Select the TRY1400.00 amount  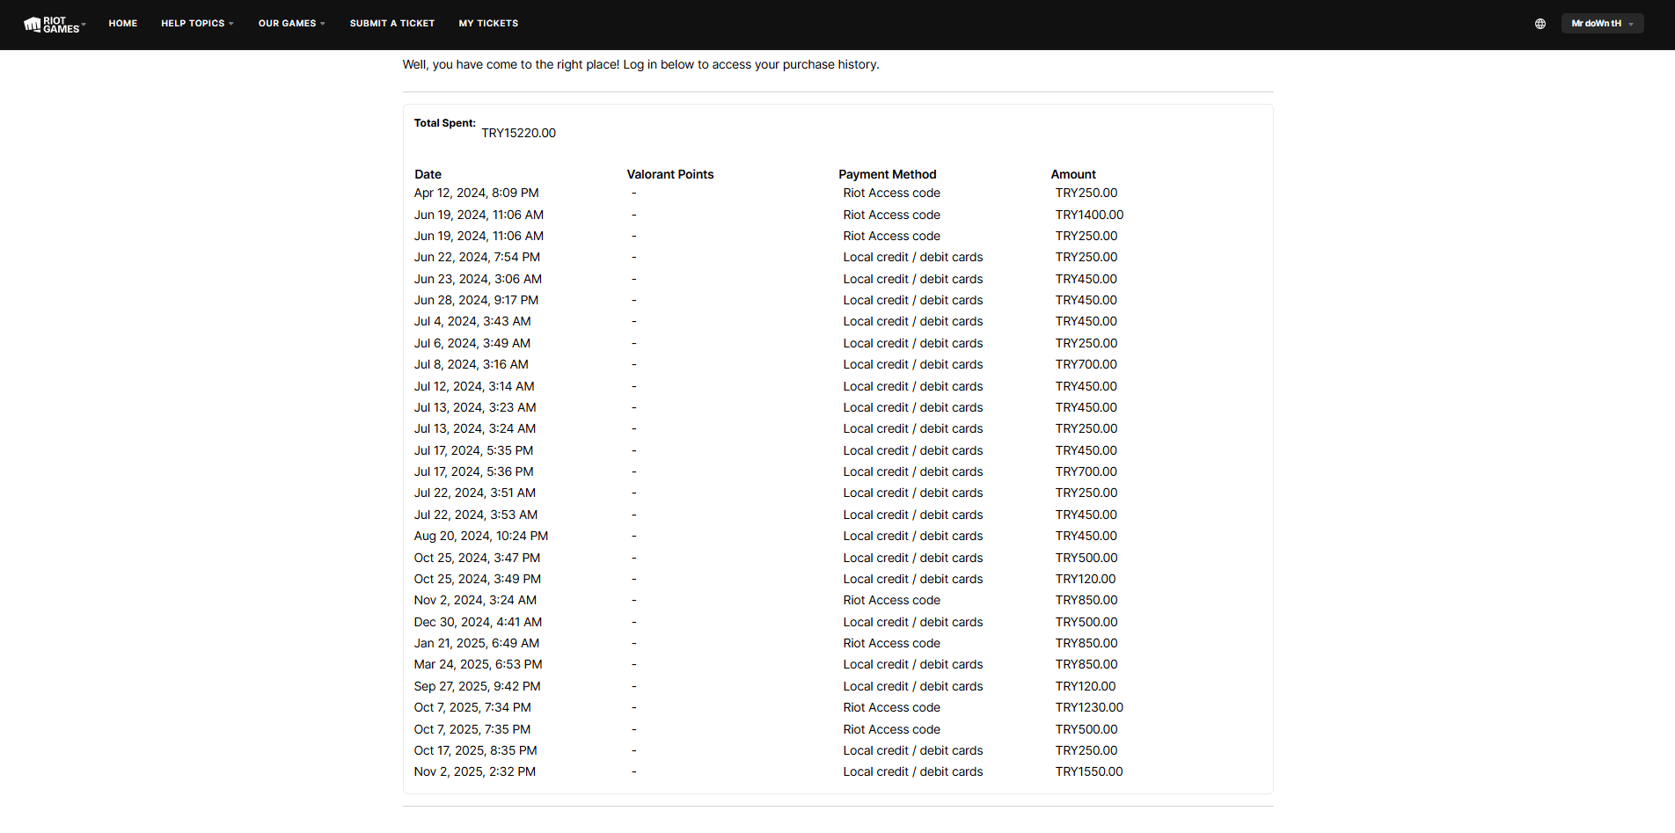pyautogui.click(x=1089, y=215)
